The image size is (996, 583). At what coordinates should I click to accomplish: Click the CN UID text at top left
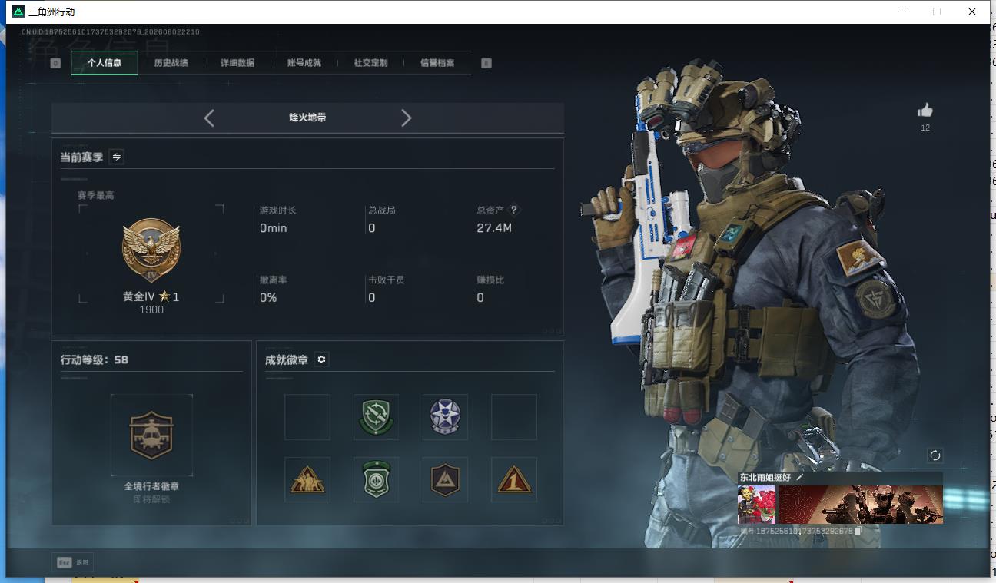tap(111, 32)
